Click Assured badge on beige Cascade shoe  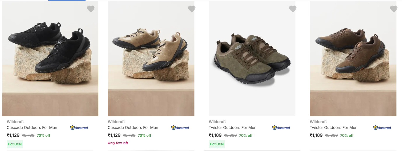coord(180,128)
